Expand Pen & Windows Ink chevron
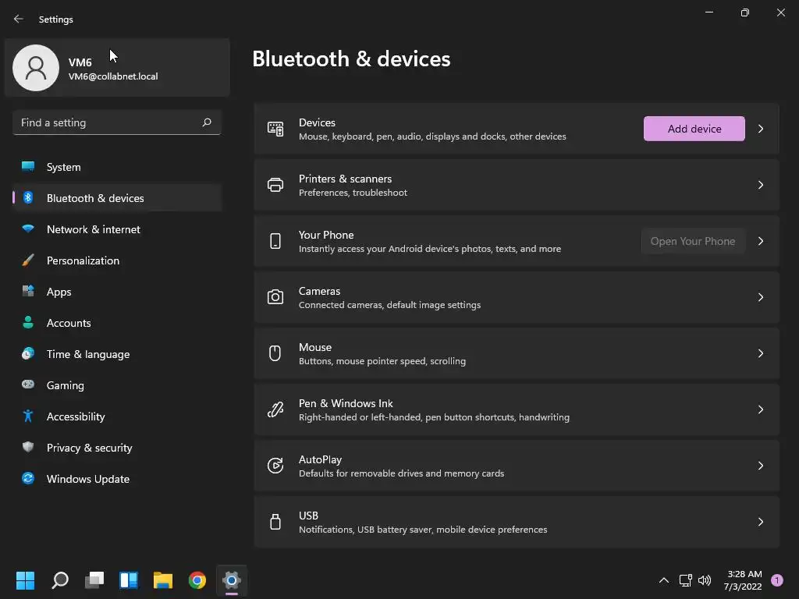 click(760, 409)
